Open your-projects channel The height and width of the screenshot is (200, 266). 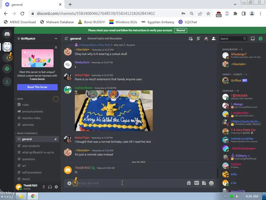[37, 146]
